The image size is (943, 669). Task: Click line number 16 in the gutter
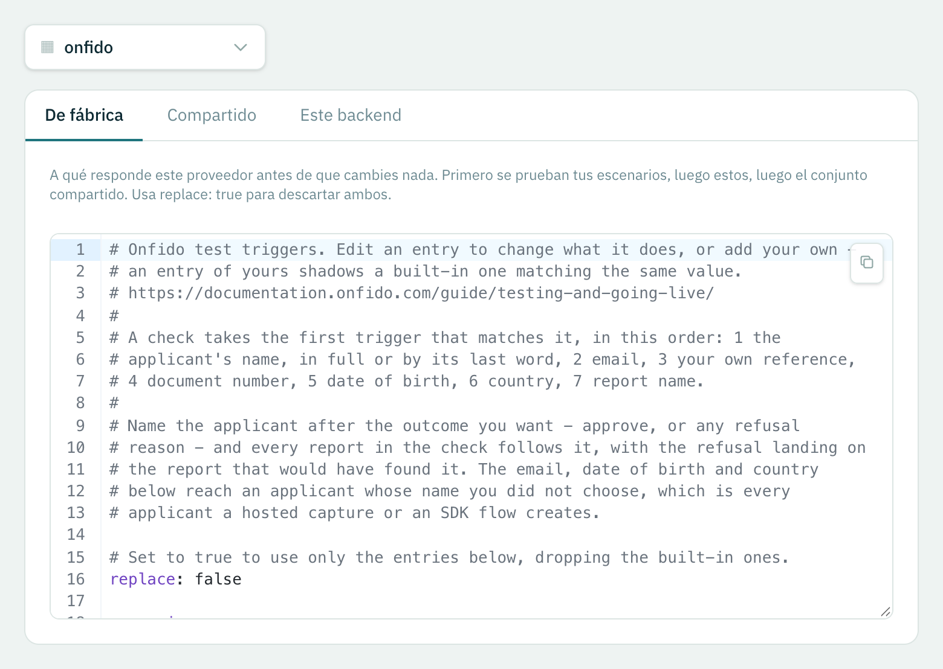[x=76, y=580]
